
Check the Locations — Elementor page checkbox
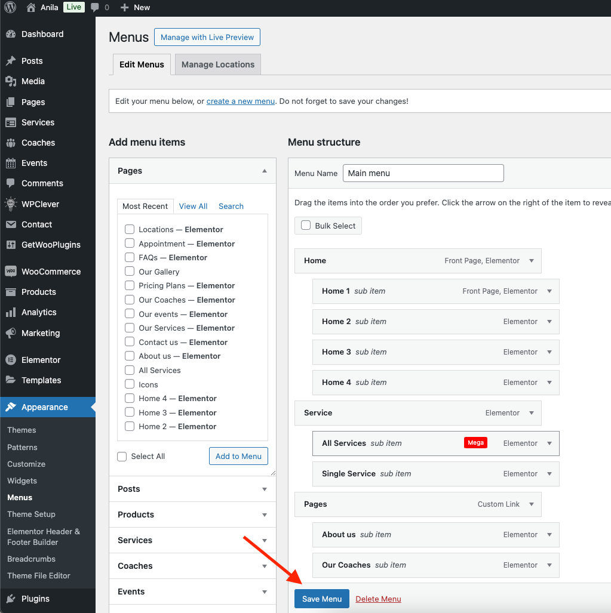click(129, 229)
